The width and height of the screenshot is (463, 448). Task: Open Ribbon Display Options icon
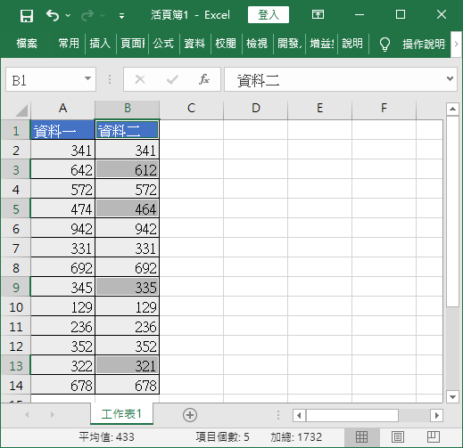(x=318, y=14)
